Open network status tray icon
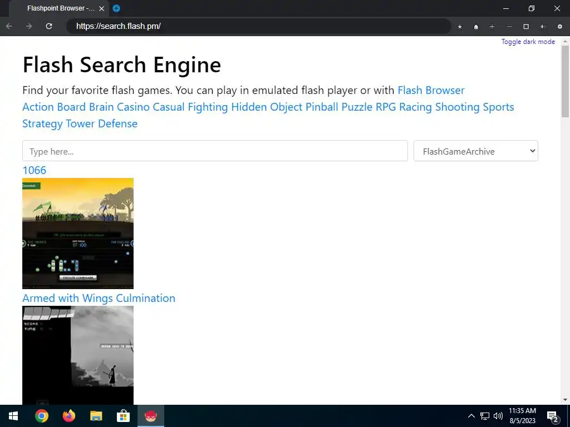Image resolution: width=570 pixels, height=427 pixels. 485,416
